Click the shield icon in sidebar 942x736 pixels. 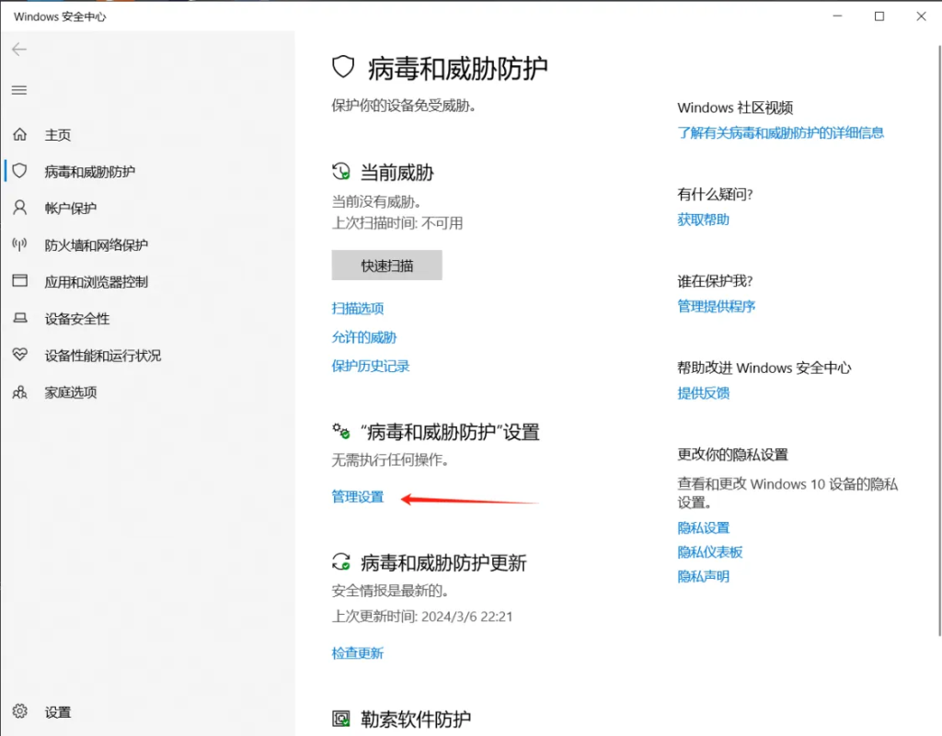click(x=20, y=171)
